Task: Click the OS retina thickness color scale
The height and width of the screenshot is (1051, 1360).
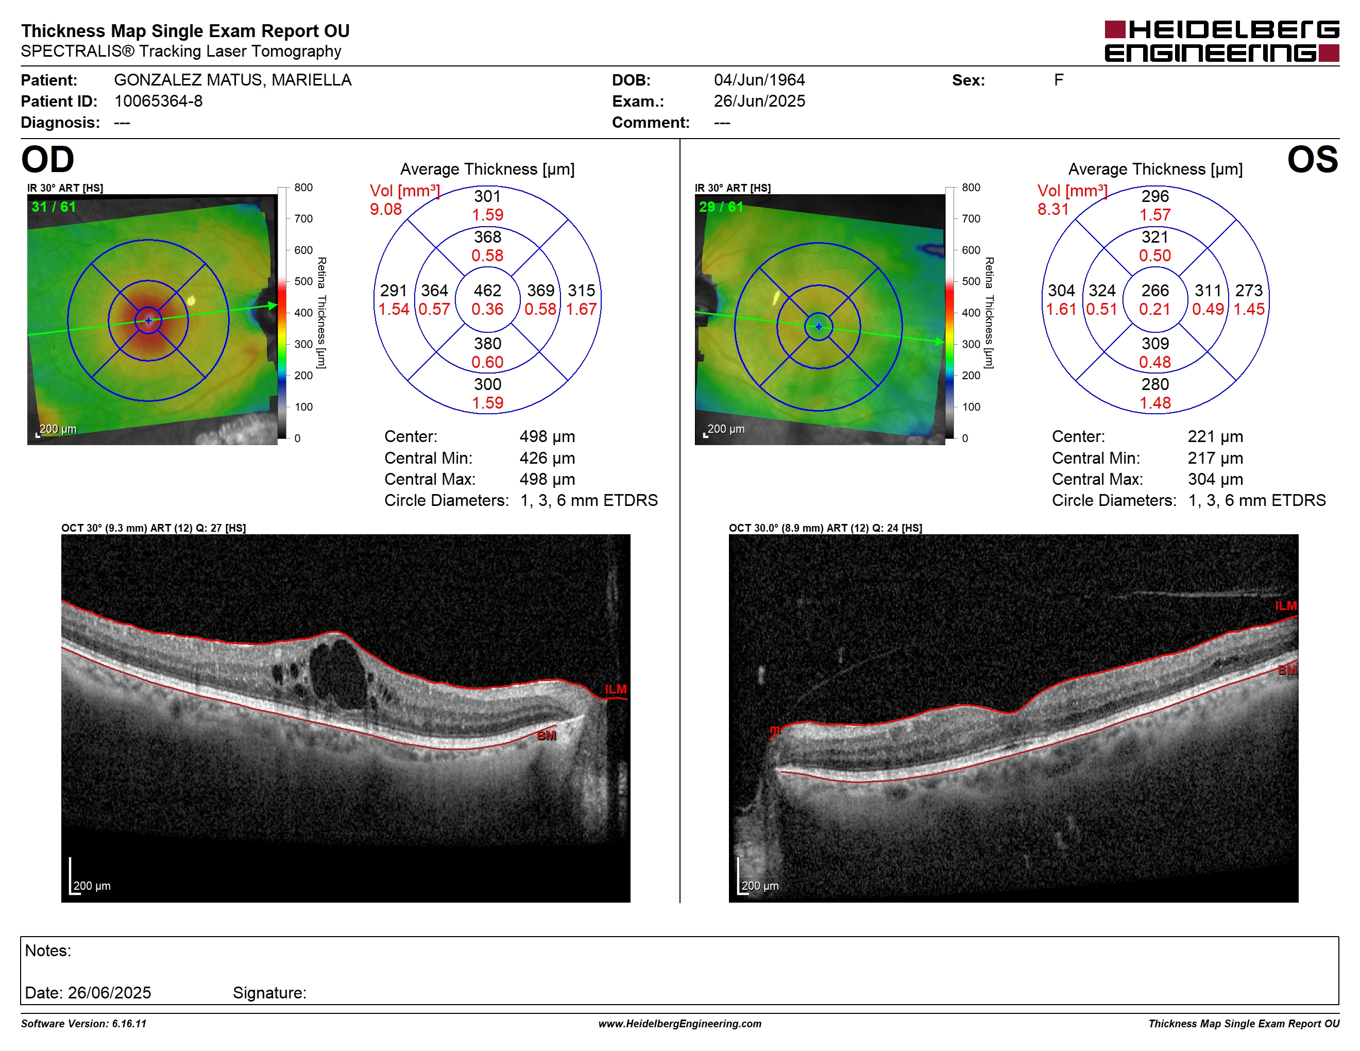Action: tap(949, 313)
